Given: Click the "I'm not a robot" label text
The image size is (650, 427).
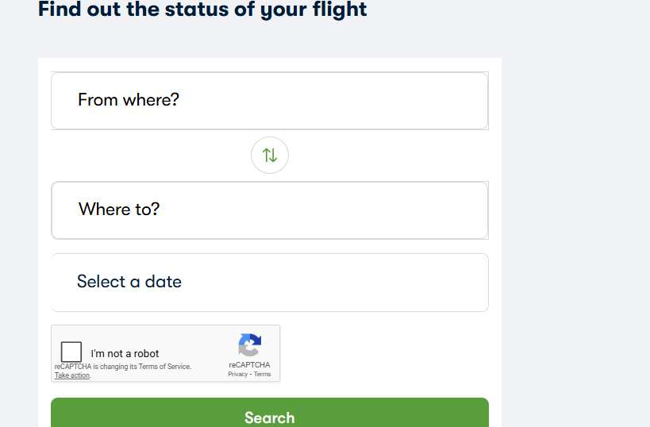Looking at the screenshot, I should pos(125,353).
